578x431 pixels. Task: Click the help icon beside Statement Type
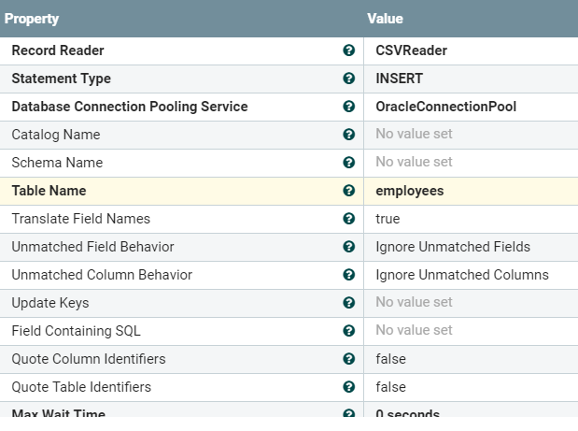[x=349, y=79]
